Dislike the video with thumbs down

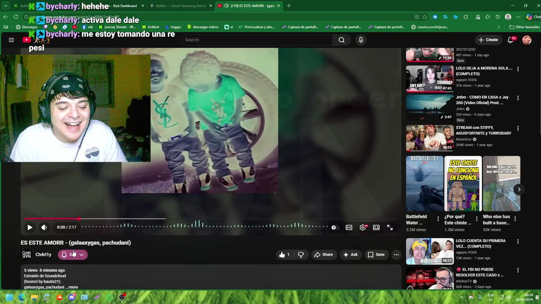click(x=301, y=255)
